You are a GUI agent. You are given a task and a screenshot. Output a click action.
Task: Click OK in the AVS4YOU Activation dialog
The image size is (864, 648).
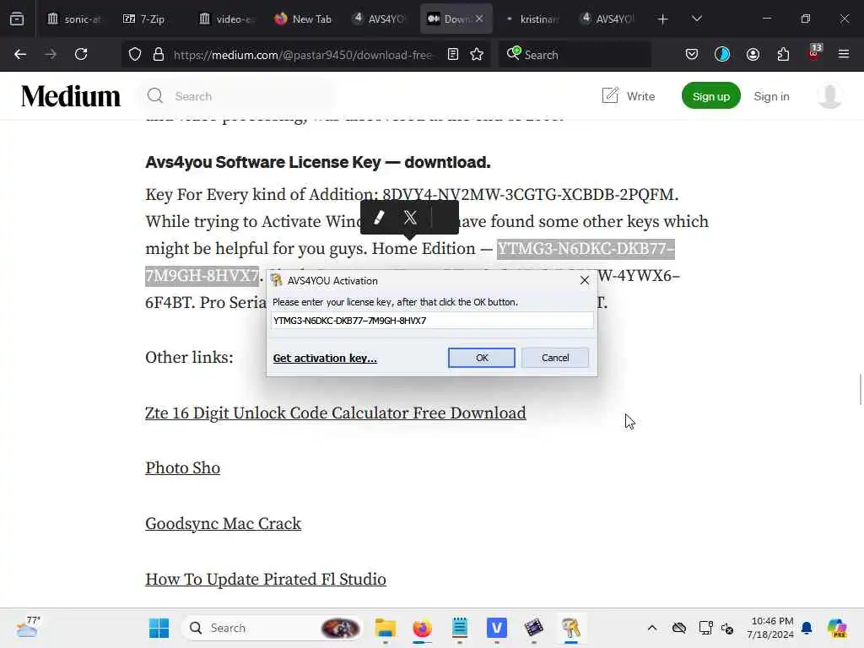click(482, 358)
